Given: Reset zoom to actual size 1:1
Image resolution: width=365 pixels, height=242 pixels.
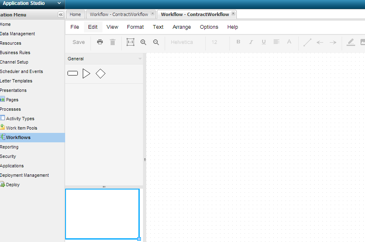Looking at the screenshot, I should point(130,42).
